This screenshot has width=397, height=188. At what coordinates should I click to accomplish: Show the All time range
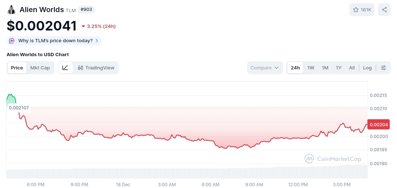pyautogui.click(x=352, y=68)
